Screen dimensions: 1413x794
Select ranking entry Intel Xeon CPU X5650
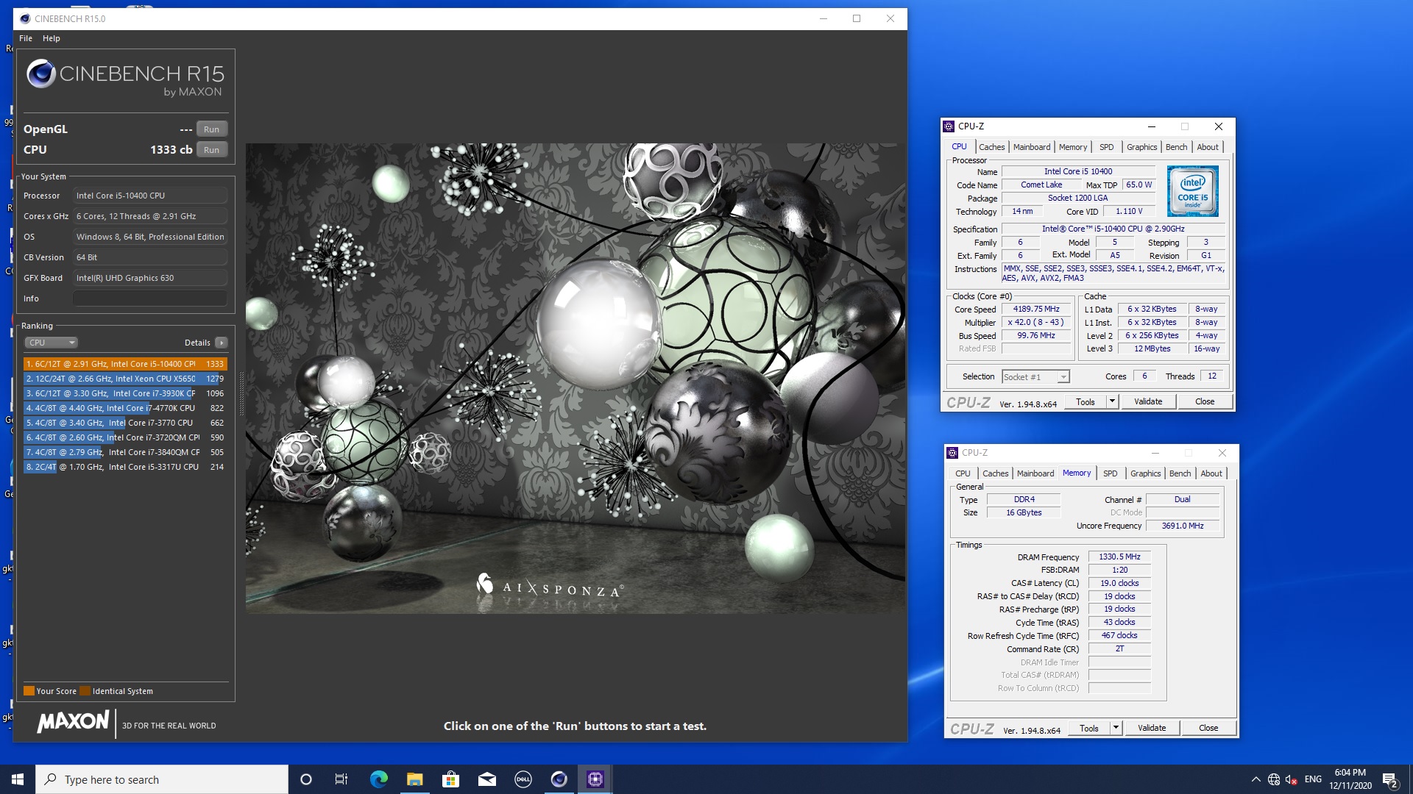click(125, 379)
